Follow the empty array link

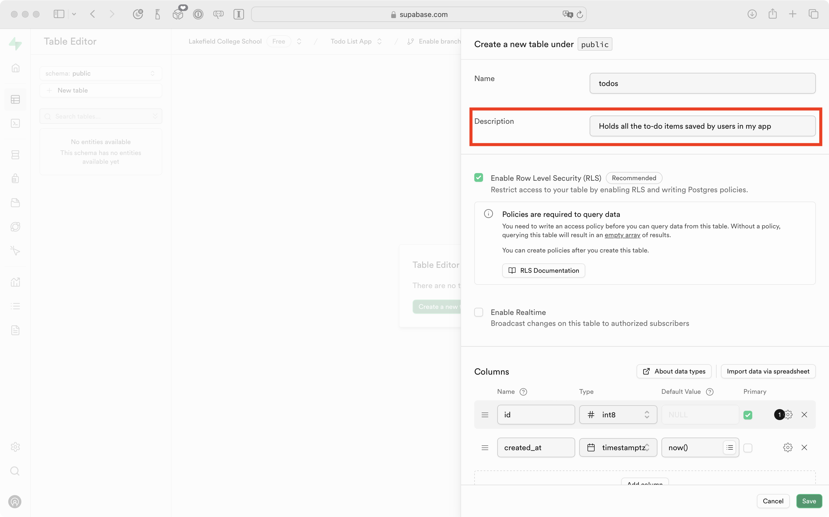point(622,235)
